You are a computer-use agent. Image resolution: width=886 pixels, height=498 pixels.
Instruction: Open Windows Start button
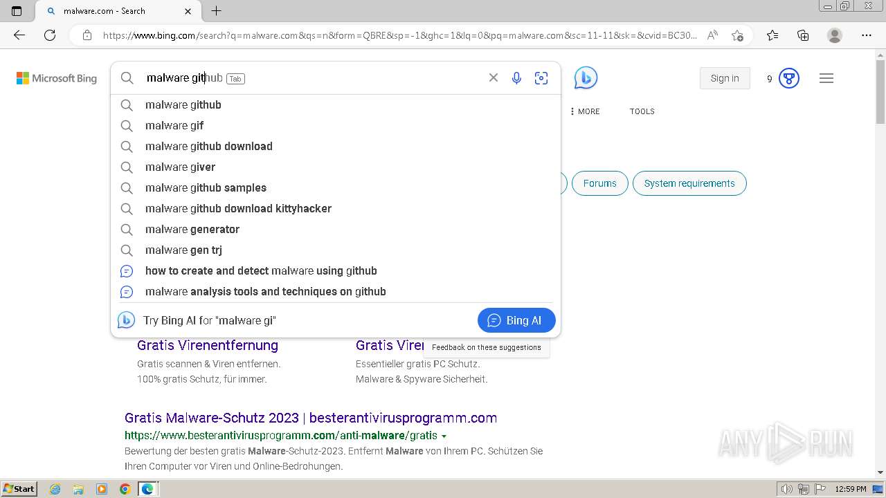[19, 488]
